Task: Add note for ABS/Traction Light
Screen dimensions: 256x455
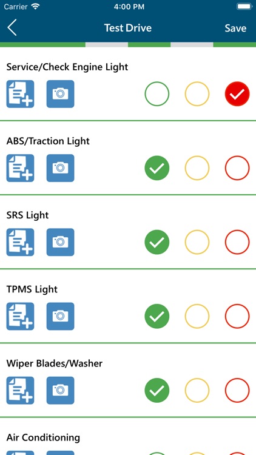Action: point(20,168)
